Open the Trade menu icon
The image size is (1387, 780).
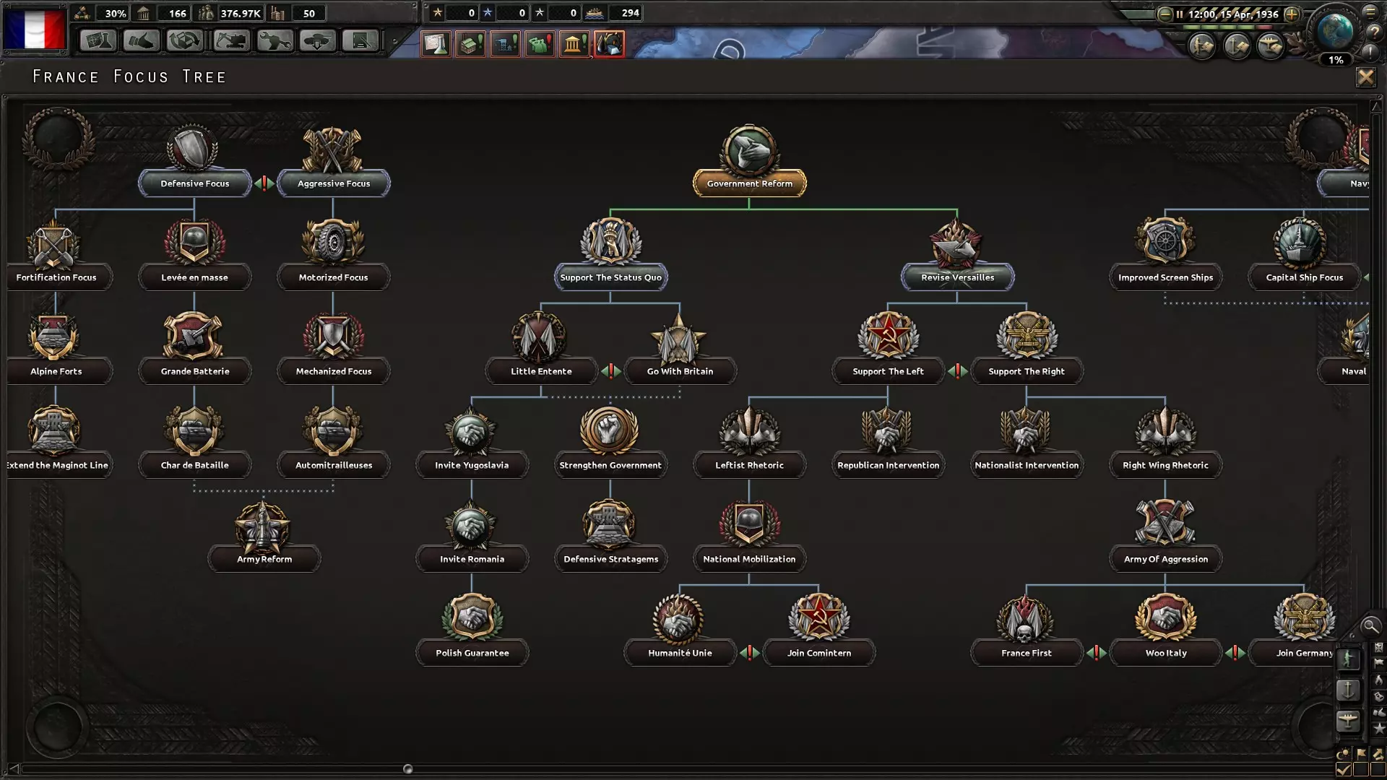point(185,41)
